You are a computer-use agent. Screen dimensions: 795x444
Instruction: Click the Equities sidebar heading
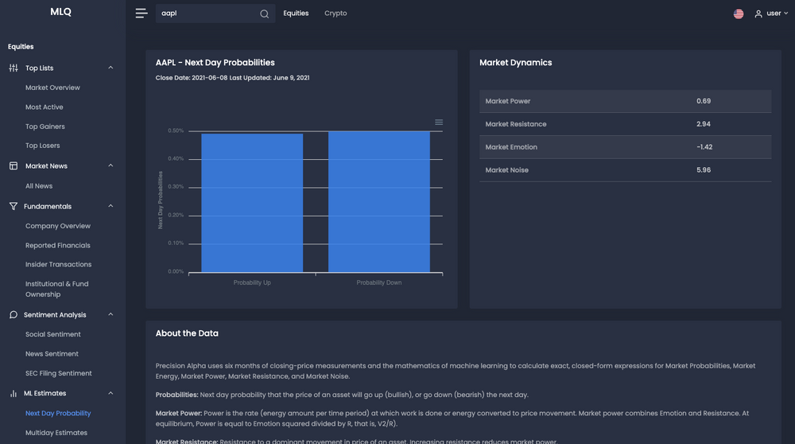click(21, 47)
